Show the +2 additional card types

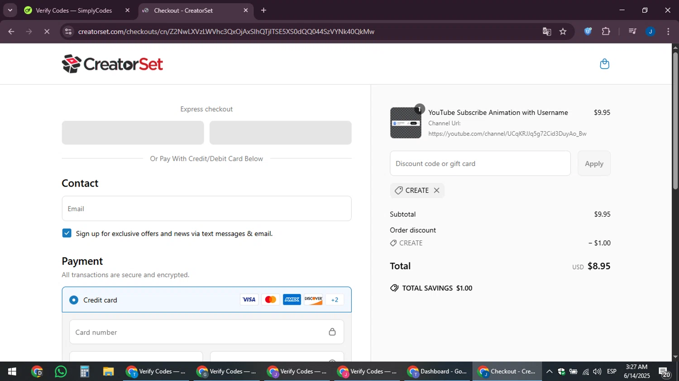pos(335,300)
